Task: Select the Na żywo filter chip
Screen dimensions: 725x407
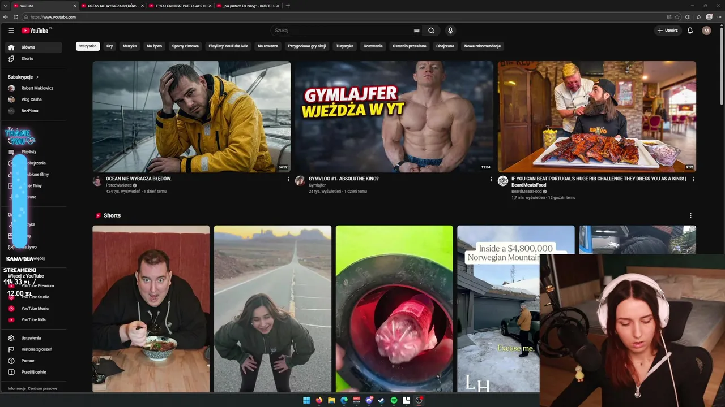Action: [154, 46]
